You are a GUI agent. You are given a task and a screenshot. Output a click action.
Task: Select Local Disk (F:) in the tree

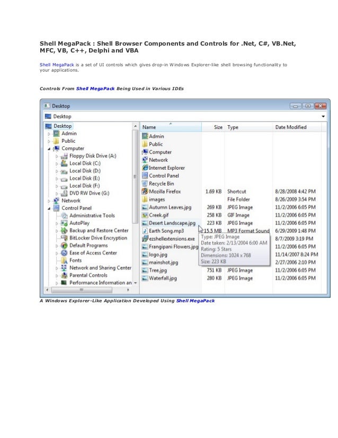coord(85,186)
